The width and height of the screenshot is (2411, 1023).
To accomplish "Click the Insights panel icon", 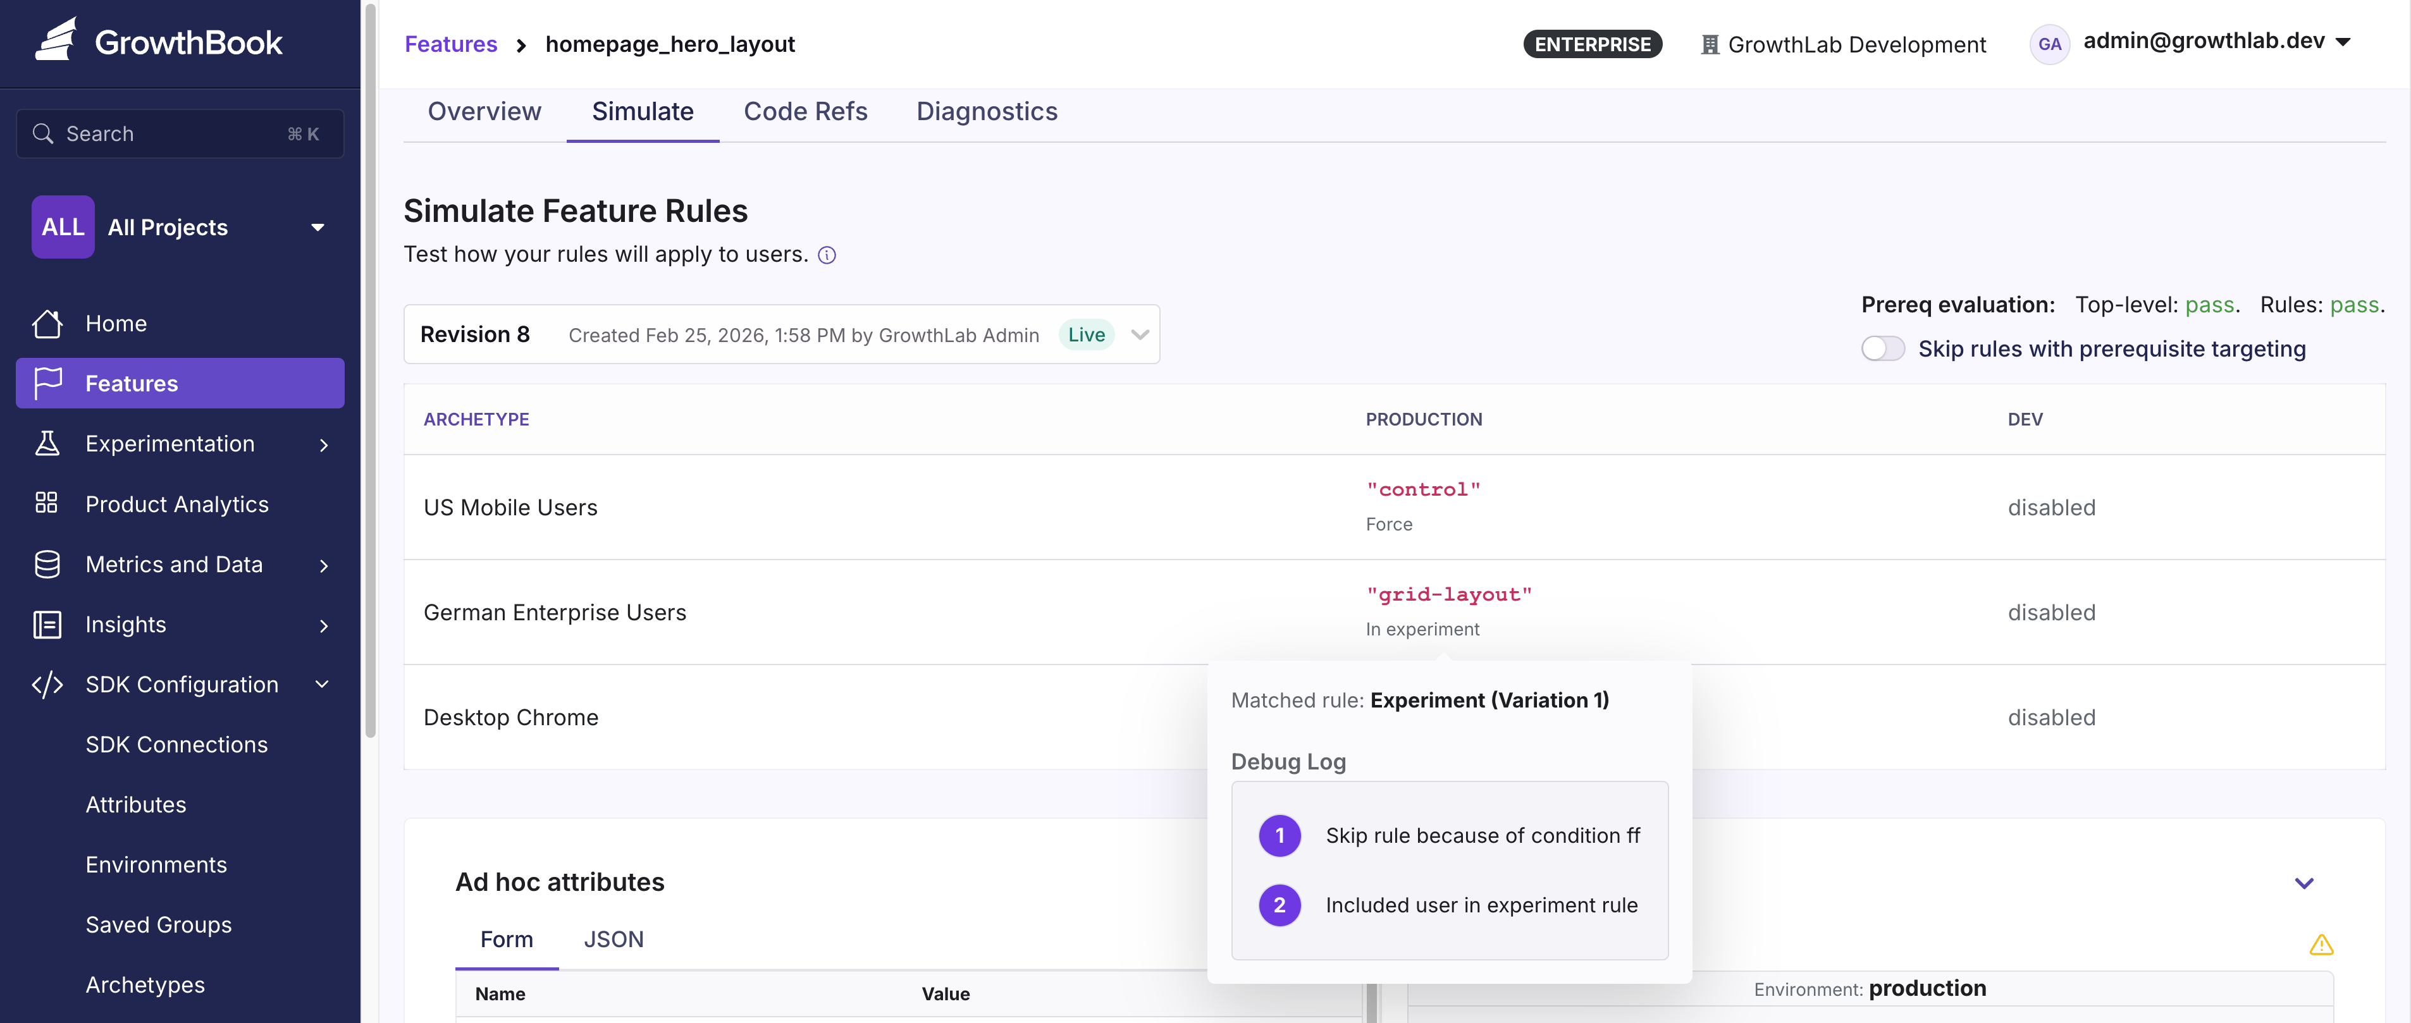I will 47,624.
